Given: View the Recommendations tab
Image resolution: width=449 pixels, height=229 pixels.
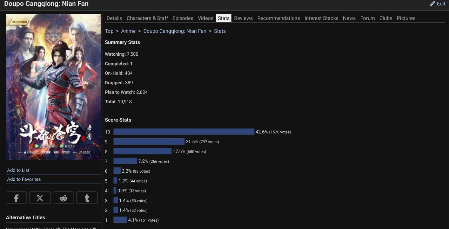Looking at the screenshot, I should [279, 18].
